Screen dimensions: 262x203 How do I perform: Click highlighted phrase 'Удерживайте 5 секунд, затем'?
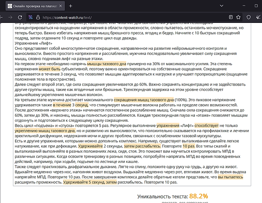[x=90, y=182]
